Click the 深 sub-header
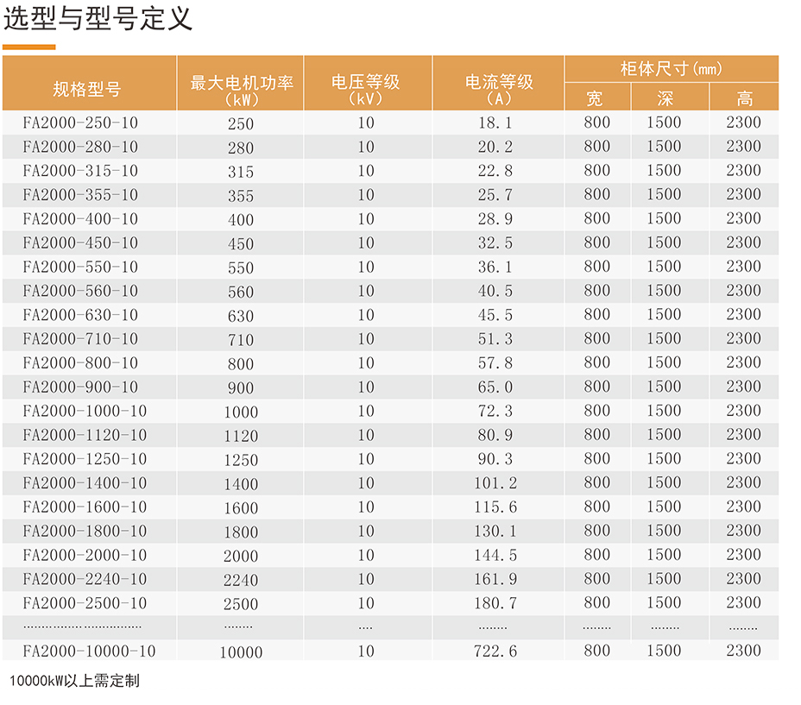Screen dimensions: 801x705 click(x=665, y=98)
